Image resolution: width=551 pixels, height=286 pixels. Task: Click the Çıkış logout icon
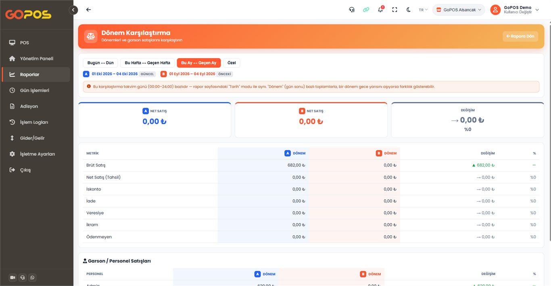12,170
